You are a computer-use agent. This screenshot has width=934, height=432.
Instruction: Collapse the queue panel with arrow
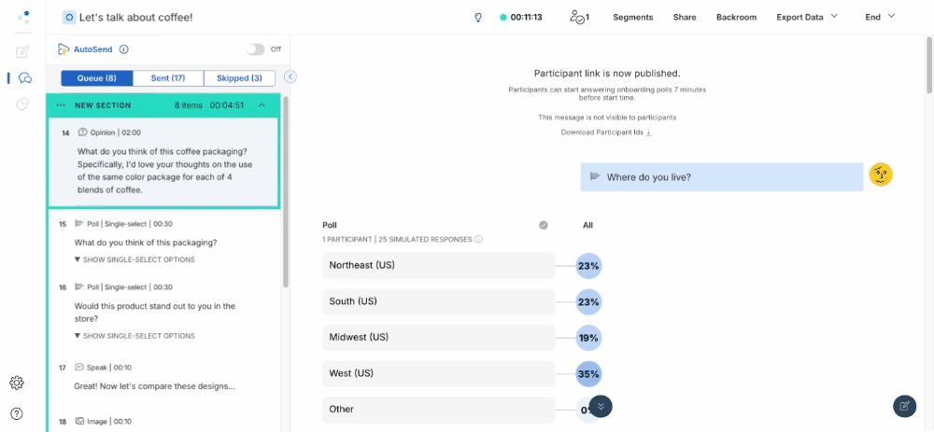[x=290, y=77]
